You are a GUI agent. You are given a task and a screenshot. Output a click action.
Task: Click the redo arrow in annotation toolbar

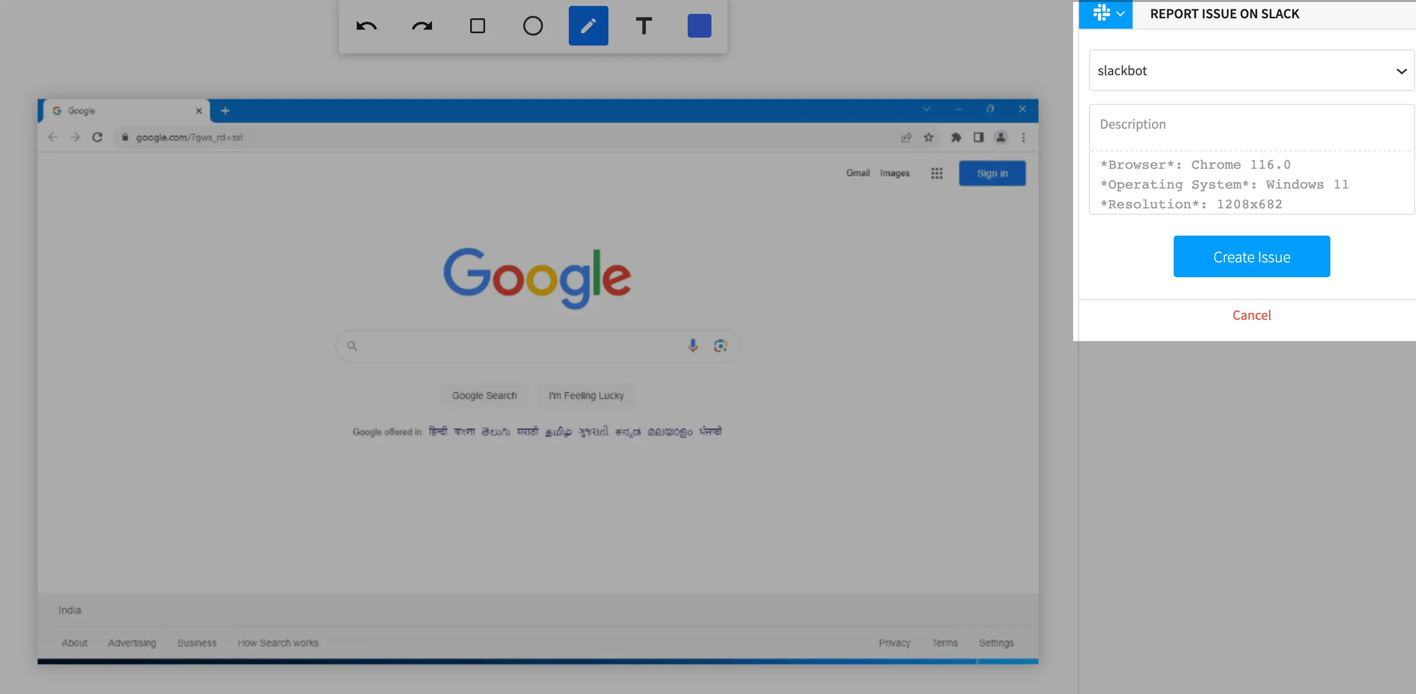(422, 26)
